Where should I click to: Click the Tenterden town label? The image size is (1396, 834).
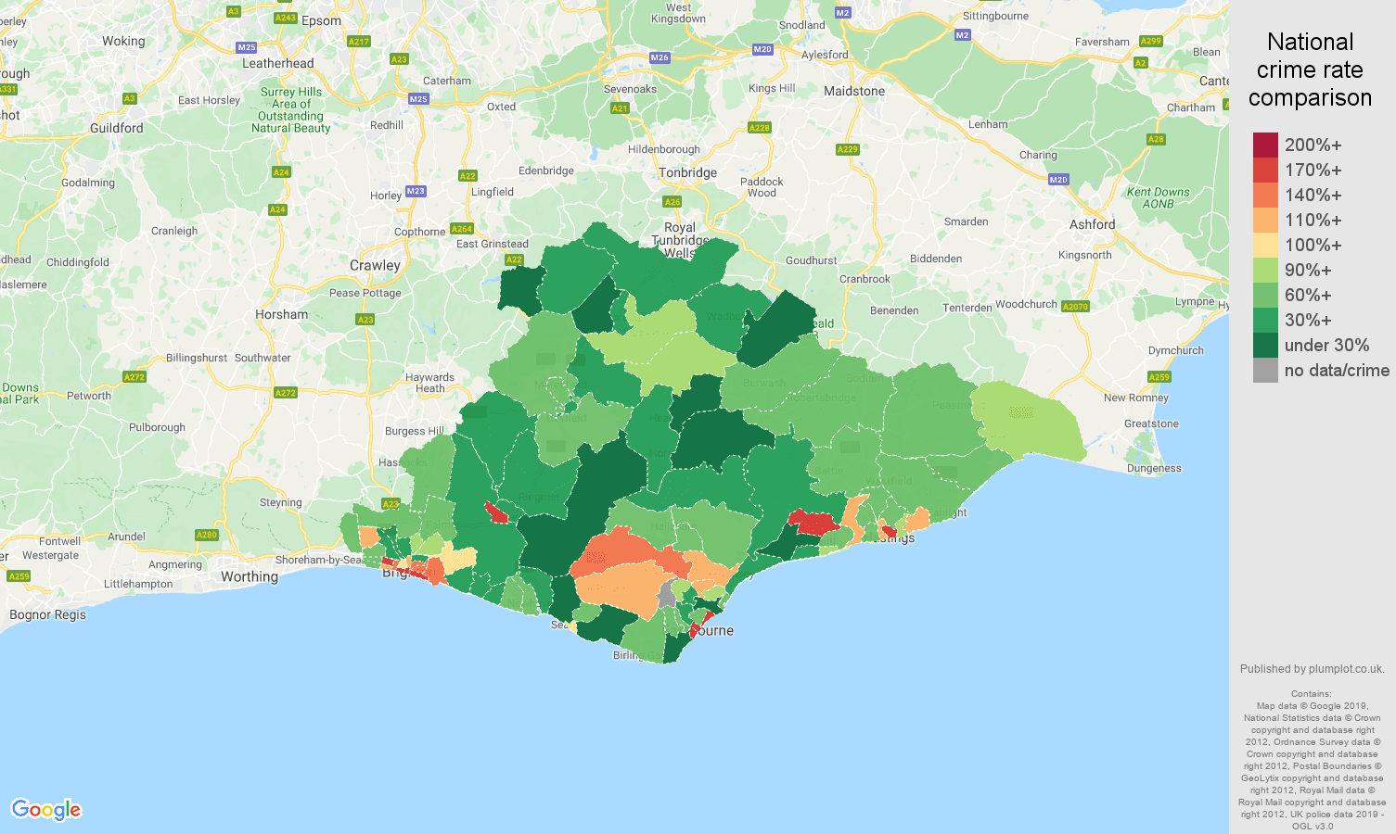click(967, 308)
